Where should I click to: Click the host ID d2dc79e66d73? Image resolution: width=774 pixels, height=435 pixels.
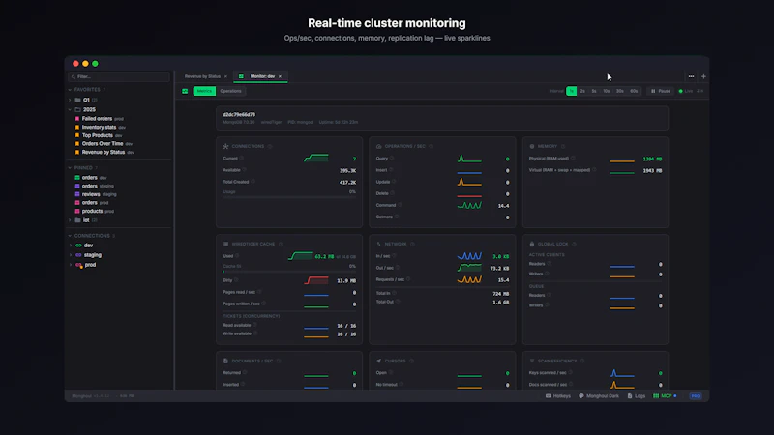(x=239, y=114)
